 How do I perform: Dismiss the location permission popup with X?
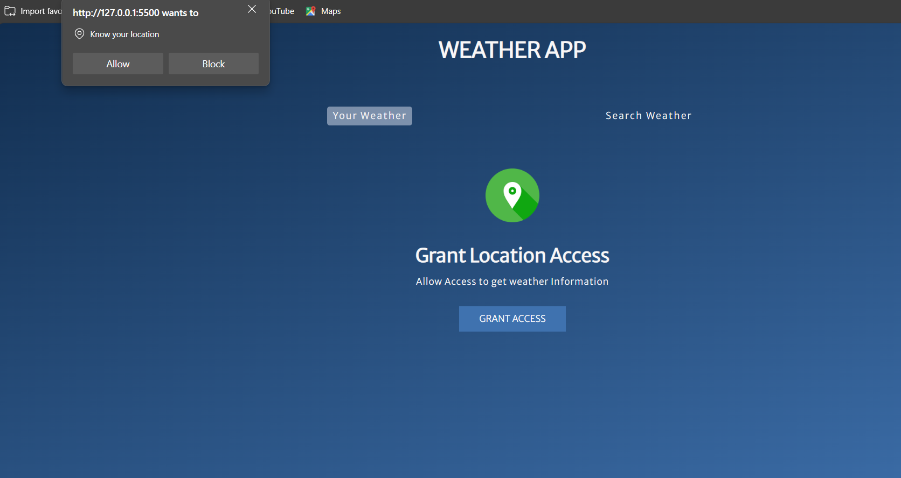click(252, 9)
